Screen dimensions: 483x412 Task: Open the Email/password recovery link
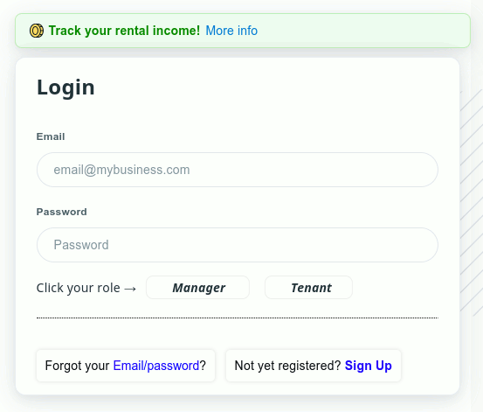pos(156,366)
